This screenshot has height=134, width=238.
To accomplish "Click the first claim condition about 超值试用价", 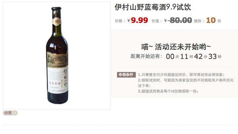I will (x=181, y=75).
